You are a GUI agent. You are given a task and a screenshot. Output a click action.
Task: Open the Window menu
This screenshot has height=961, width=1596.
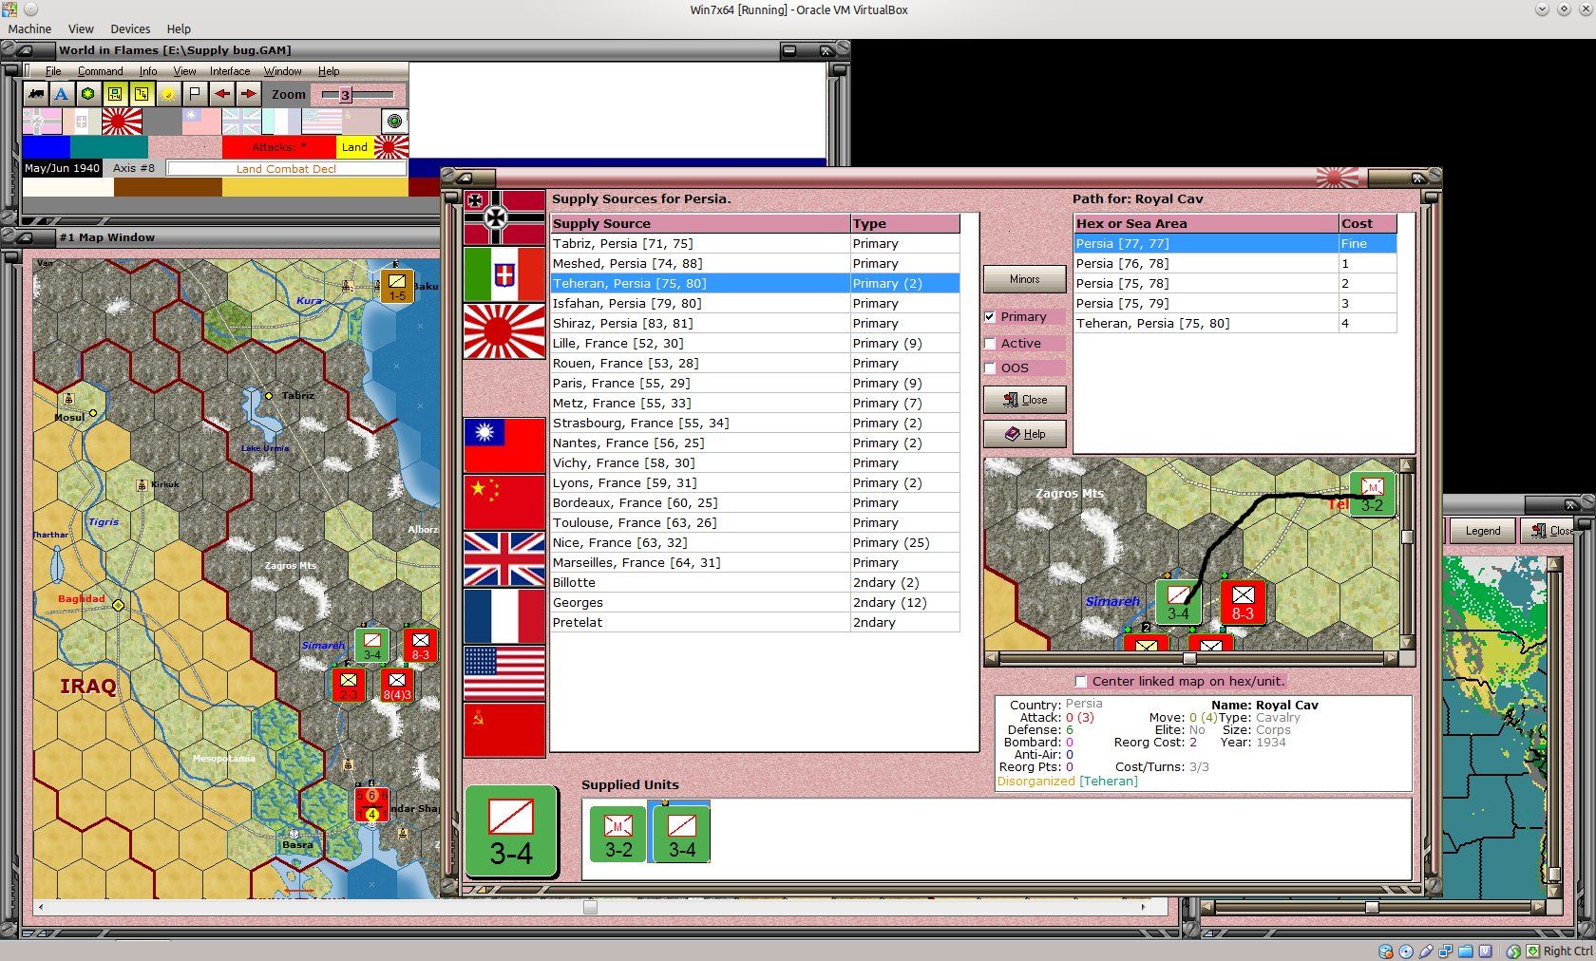(x=283, y=71)
